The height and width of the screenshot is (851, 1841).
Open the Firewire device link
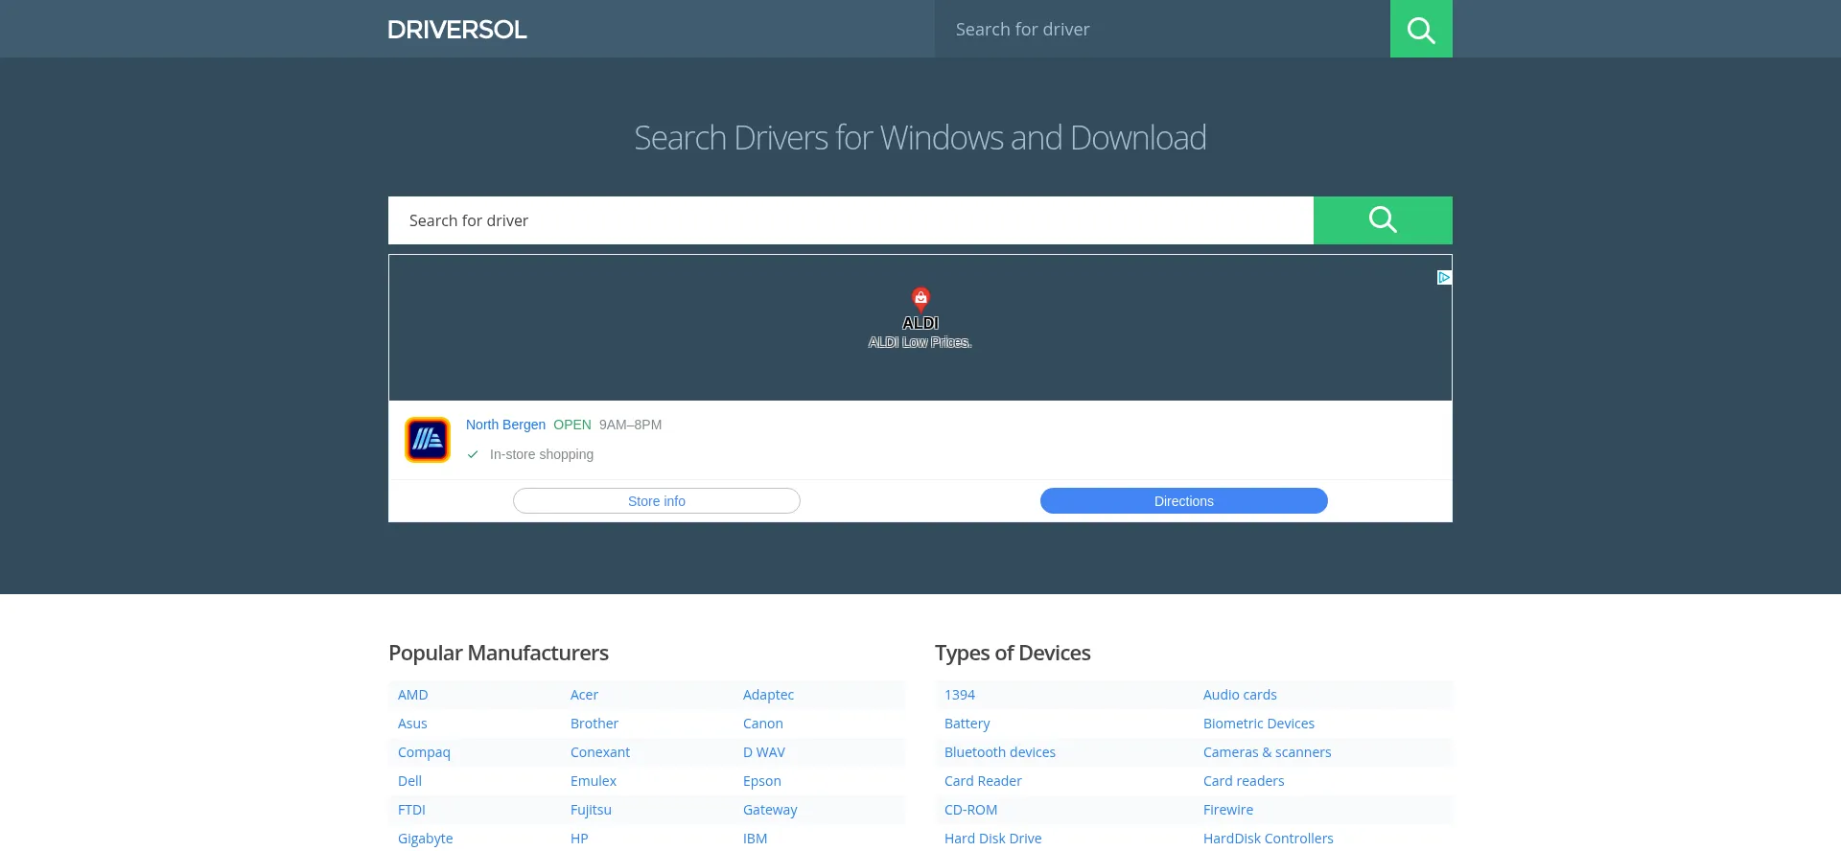coord(1228,810)
